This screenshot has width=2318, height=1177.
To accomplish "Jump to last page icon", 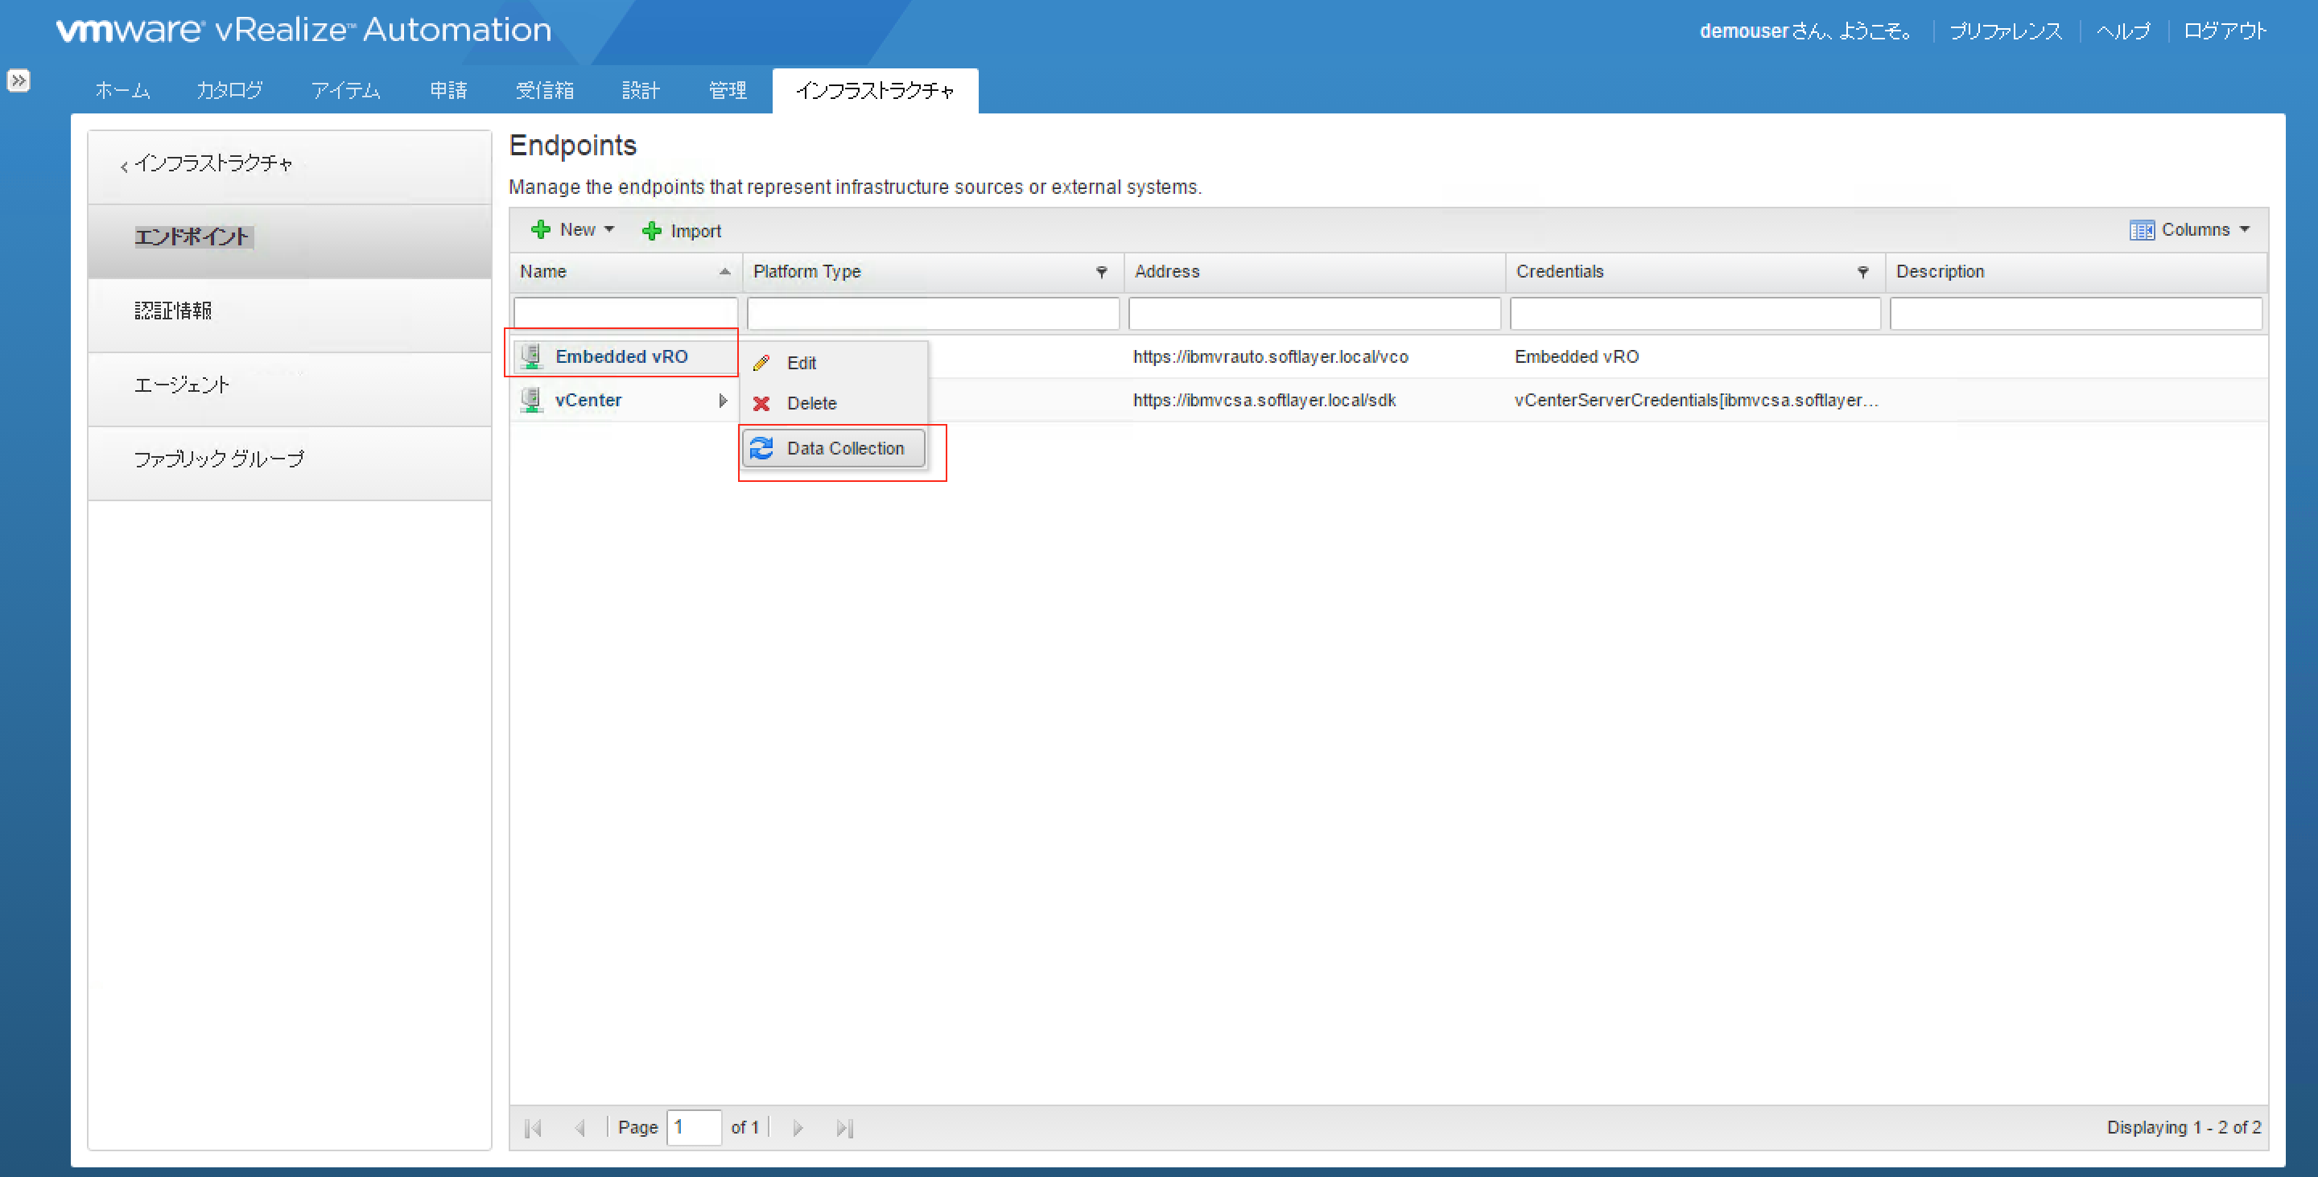I will [843, 1128].
